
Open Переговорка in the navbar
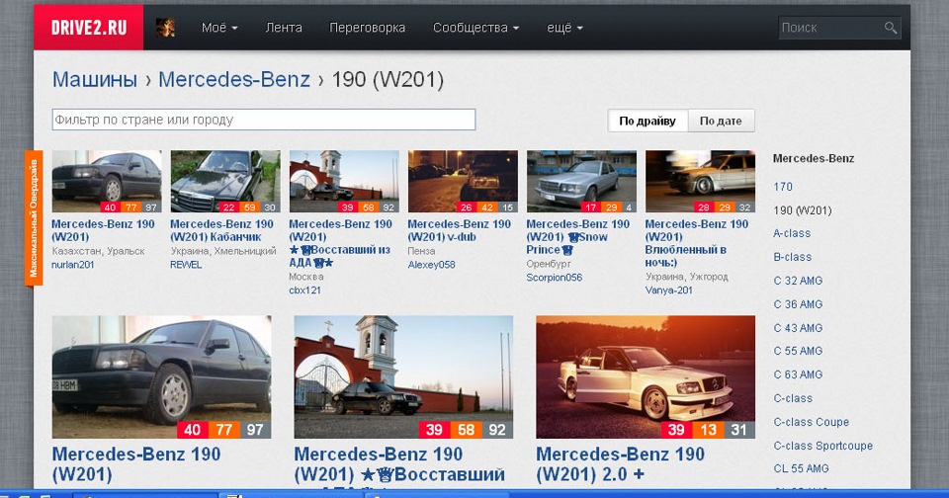367,28
